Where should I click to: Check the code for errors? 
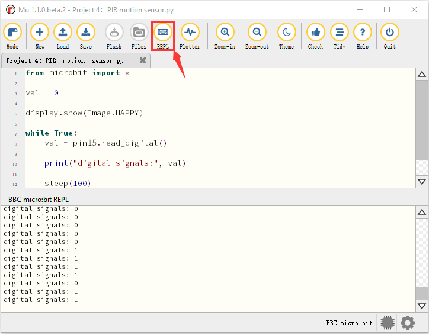315,36
